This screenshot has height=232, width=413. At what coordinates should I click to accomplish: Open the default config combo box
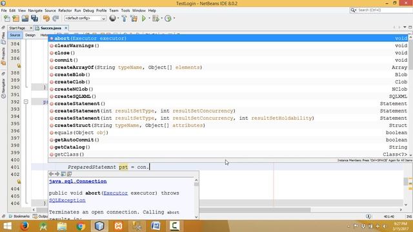pyautogui.click(x=85, y=19)
